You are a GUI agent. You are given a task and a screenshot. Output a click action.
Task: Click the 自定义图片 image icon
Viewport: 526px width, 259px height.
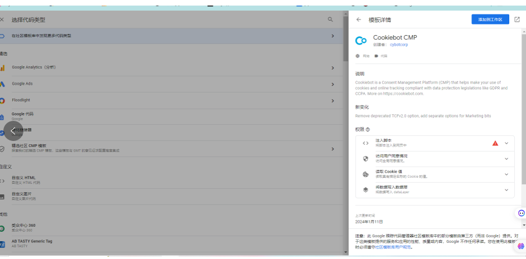(x=2, y=197)
